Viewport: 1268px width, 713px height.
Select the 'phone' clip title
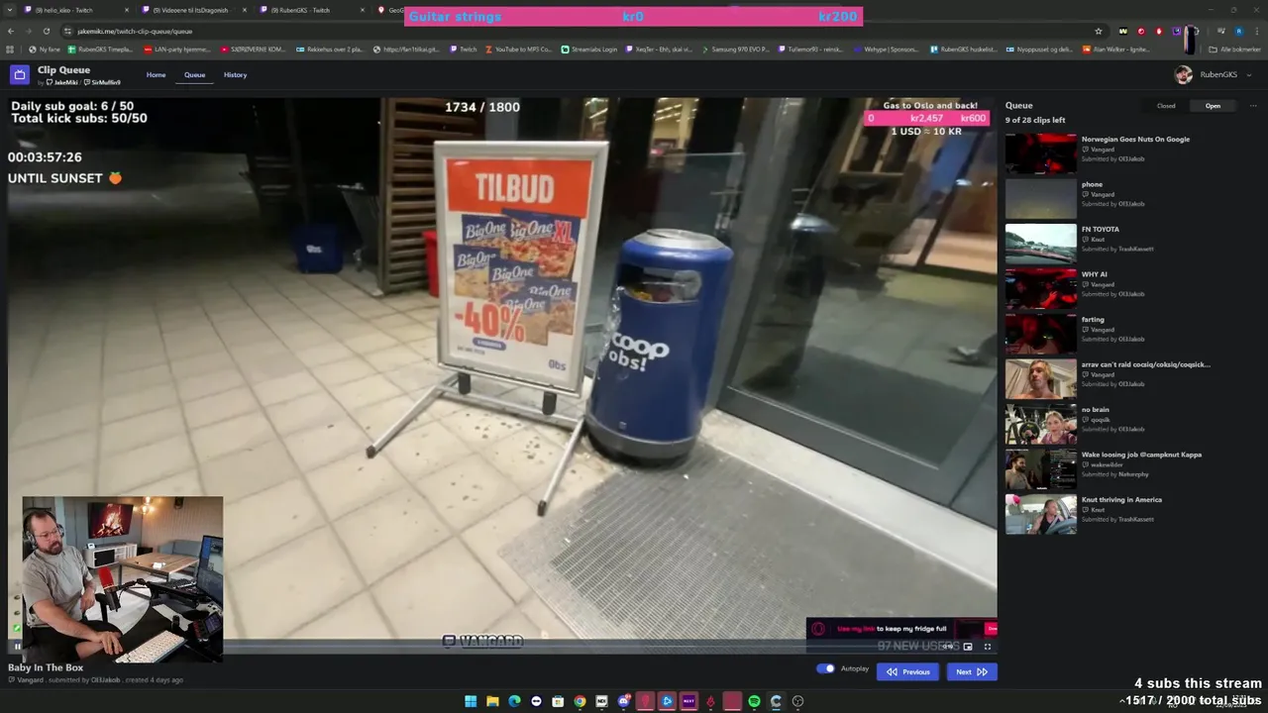pyautogui.click(x=1092, y=184)
